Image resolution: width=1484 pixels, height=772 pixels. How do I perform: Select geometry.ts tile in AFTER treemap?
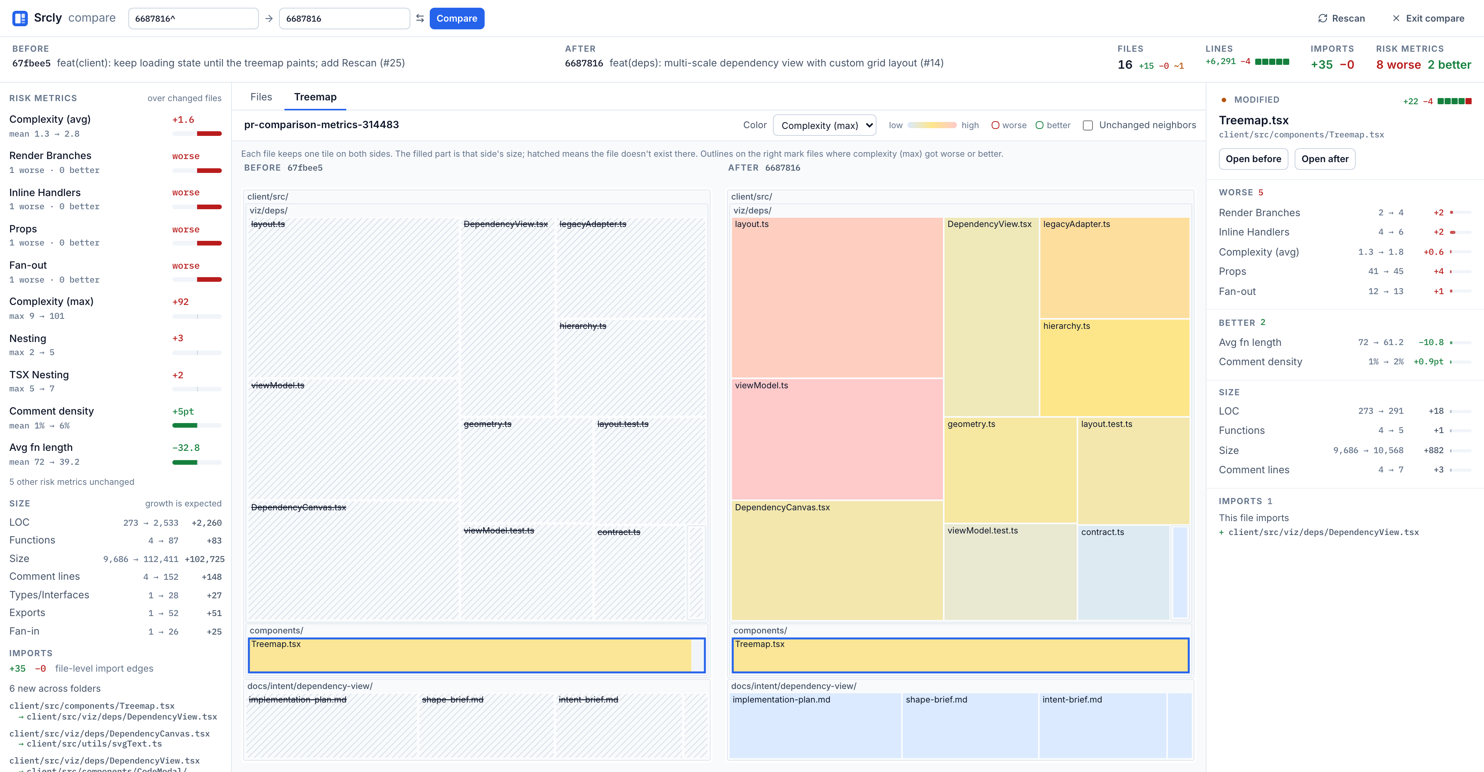click(1010, 470)
